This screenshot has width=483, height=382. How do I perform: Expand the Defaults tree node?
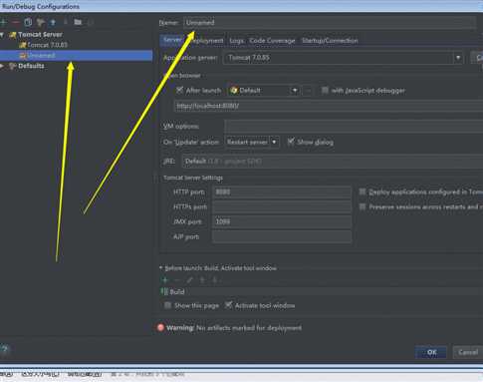[x=2, y=66]
